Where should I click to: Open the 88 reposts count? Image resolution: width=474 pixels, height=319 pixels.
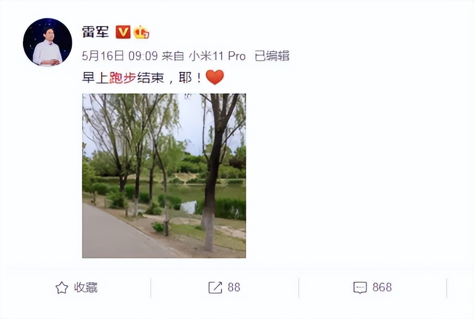click(234, 287)
